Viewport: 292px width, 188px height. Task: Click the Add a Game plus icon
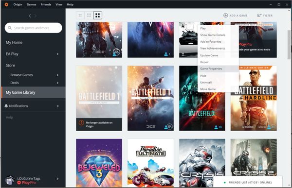click(225, 16)
